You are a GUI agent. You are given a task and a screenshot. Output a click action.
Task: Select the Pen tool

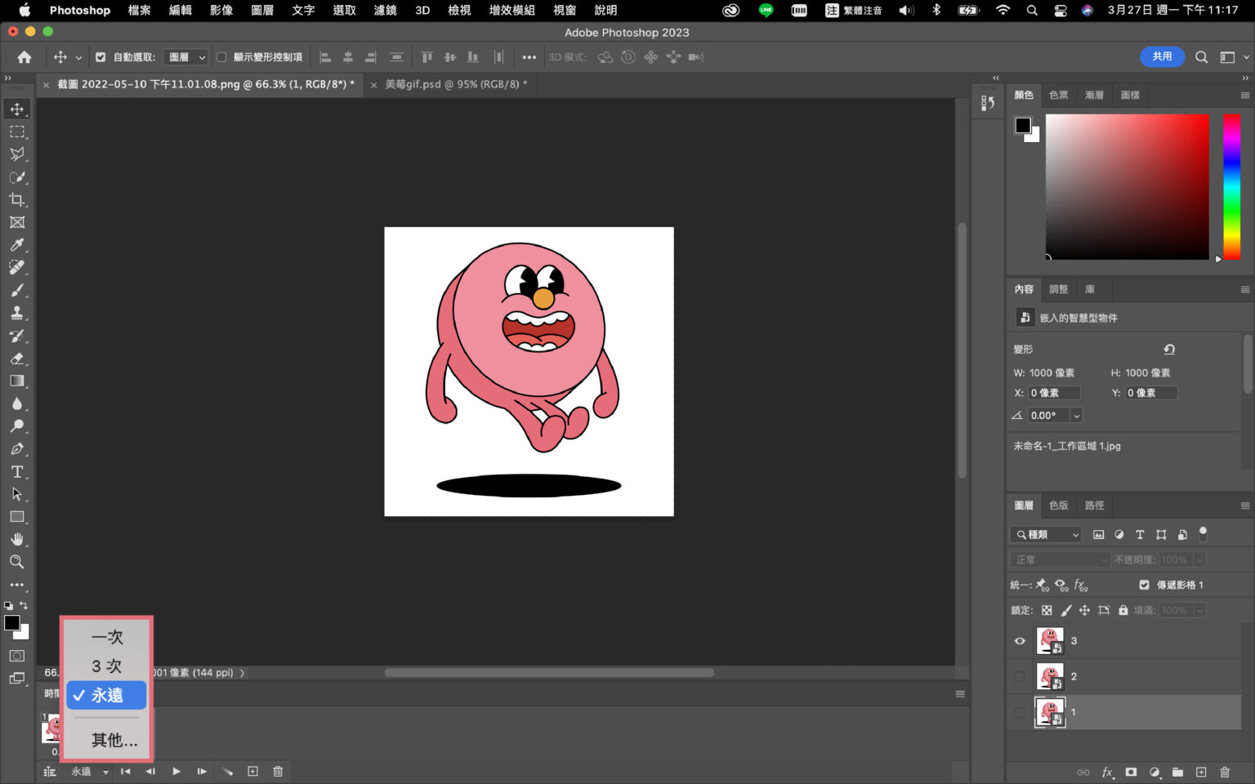(x=17, y=449)
